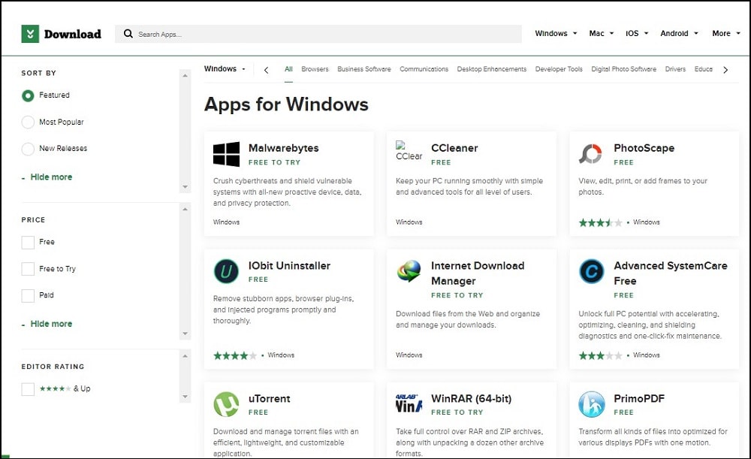Image resolution: width=751 pixels, height=459 pixels.
Task: Open the Android dropdown menu
Action: click(679, 34)
